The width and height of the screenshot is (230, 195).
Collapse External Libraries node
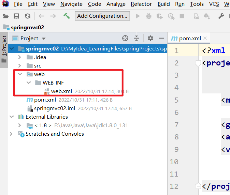pyautogui.click(x=12, y=117)
